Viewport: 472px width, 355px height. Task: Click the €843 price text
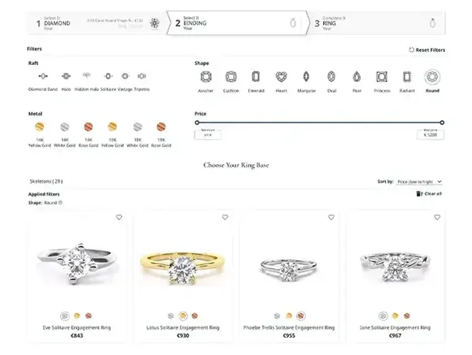(x=76, y=336)
